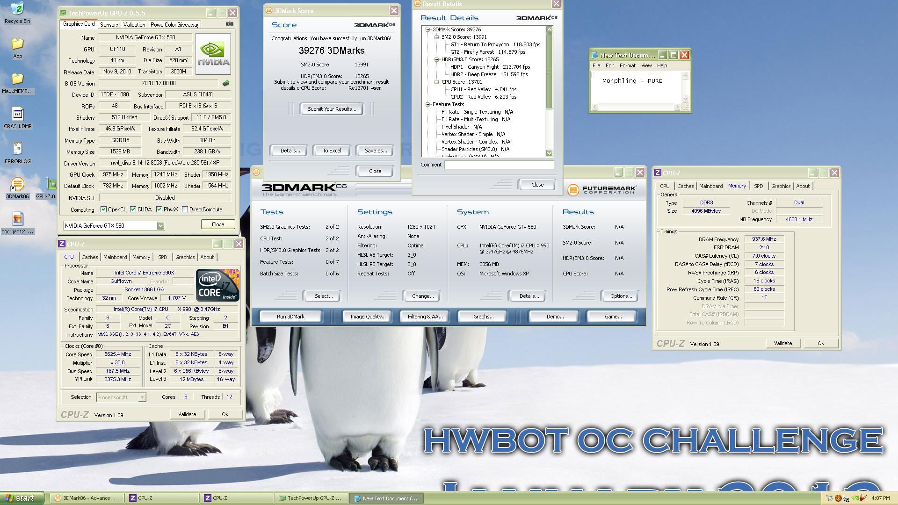Click the Image Quality button
The height and width of the screenshot is (505, 898).
368,317
